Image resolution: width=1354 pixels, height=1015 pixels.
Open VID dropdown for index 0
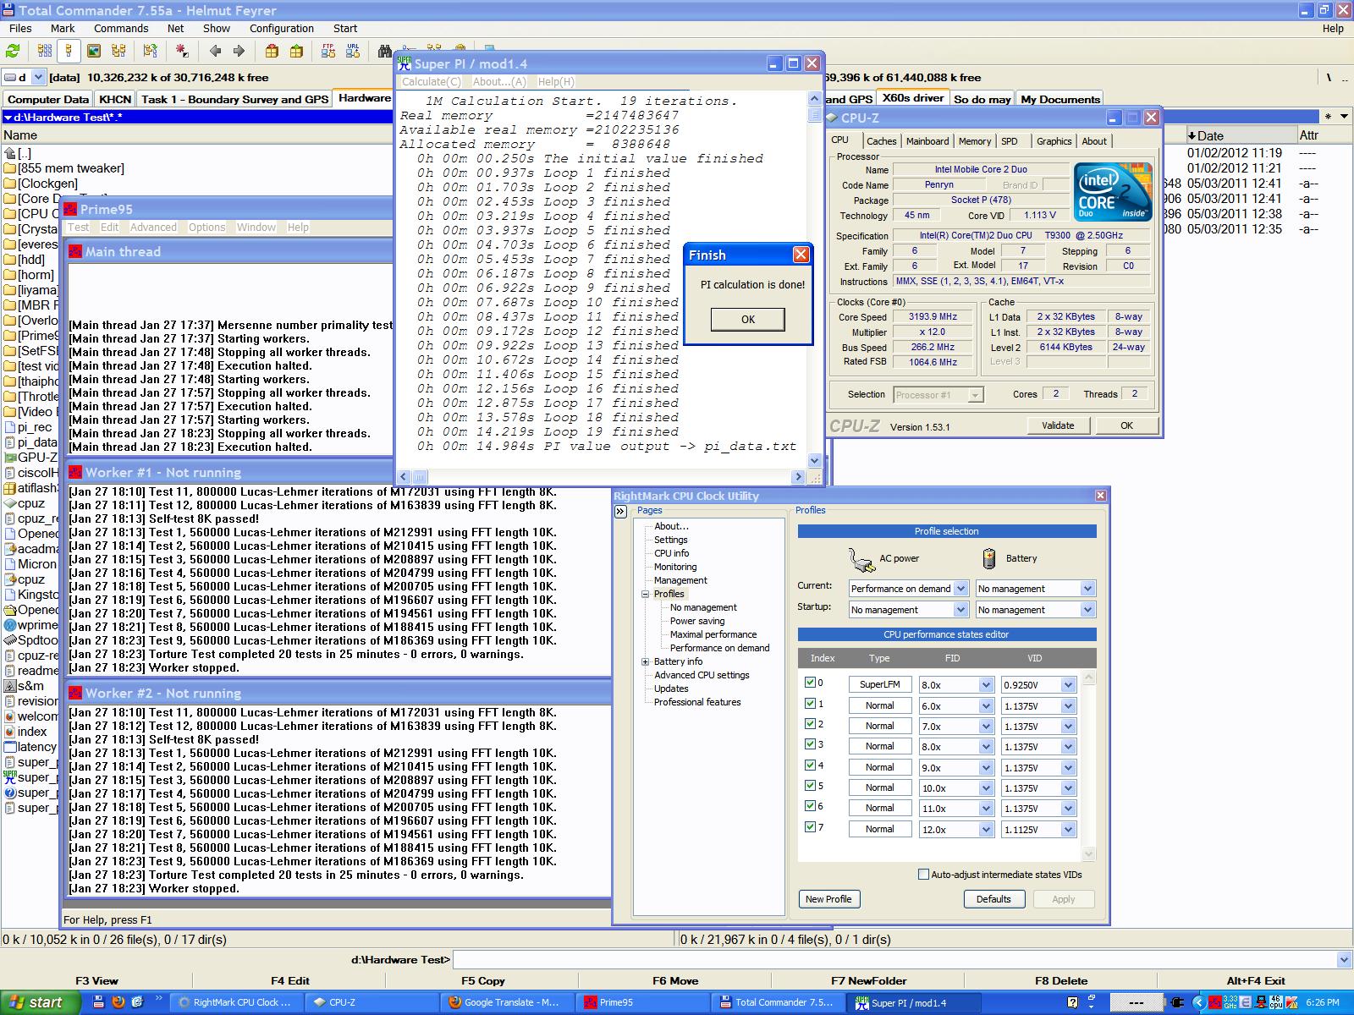pos(1068,684)
